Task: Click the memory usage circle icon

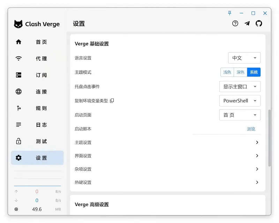Action: point(16,209)
